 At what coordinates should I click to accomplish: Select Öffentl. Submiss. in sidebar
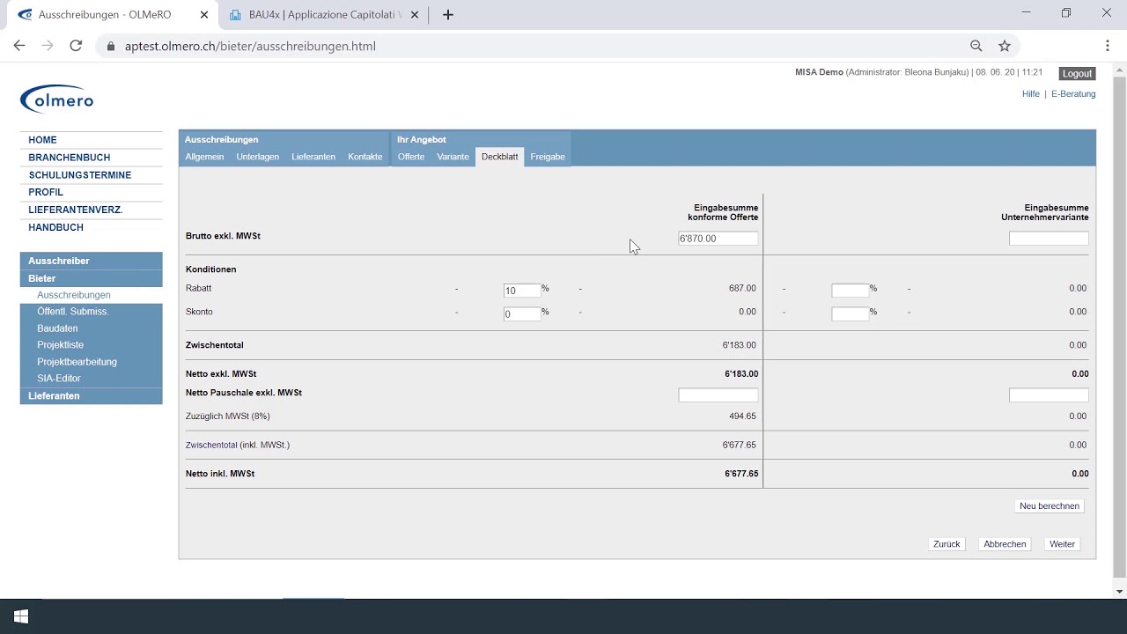(73, 312)
